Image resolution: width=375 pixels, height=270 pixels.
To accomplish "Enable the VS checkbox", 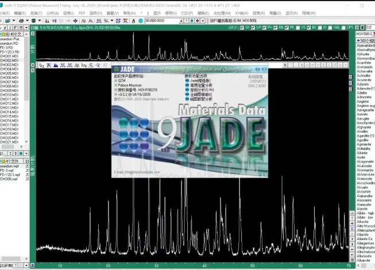I will pyautogui.click(x=297, y=28).
